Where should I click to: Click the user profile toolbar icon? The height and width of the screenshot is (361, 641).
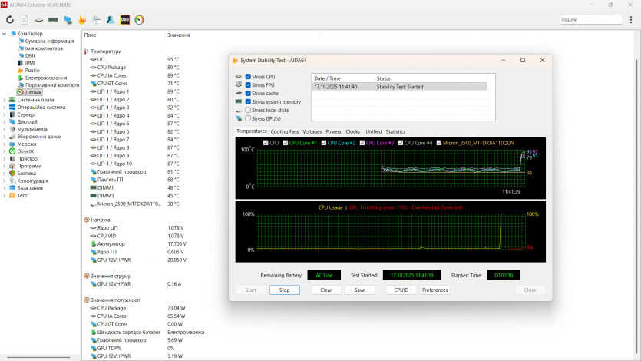pyautogui.click(x=111, y=19)
